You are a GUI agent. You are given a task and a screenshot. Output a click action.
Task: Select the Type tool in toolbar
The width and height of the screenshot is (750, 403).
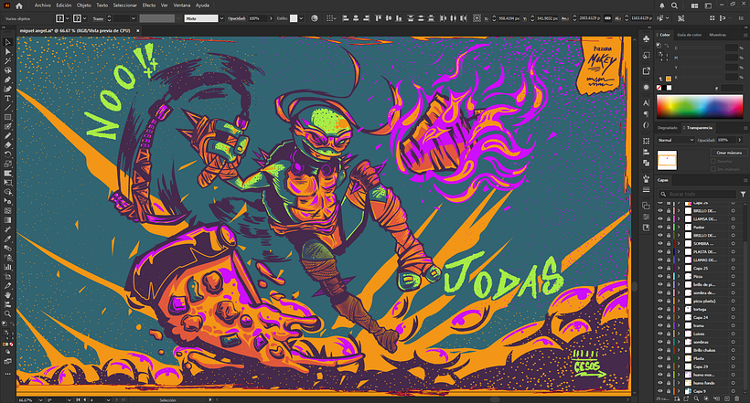(7, 98)
